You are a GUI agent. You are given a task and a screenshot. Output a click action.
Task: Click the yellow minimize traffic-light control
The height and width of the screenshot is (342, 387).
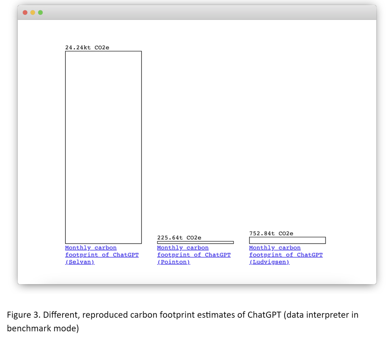(x=33, y=12)
